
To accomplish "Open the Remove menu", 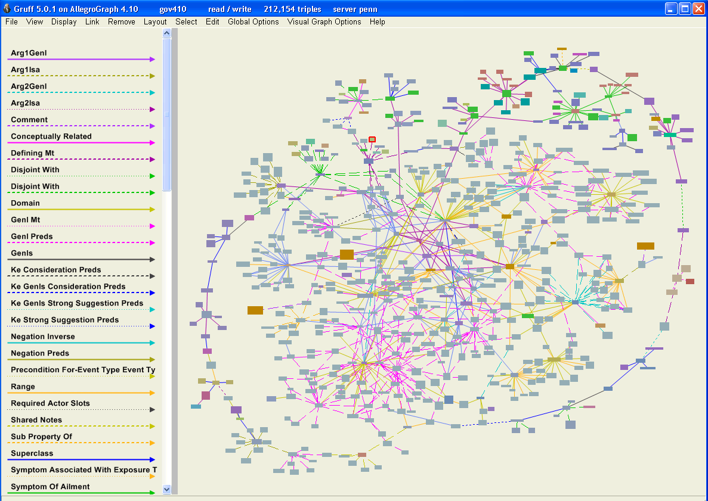I will click(121, 21).
